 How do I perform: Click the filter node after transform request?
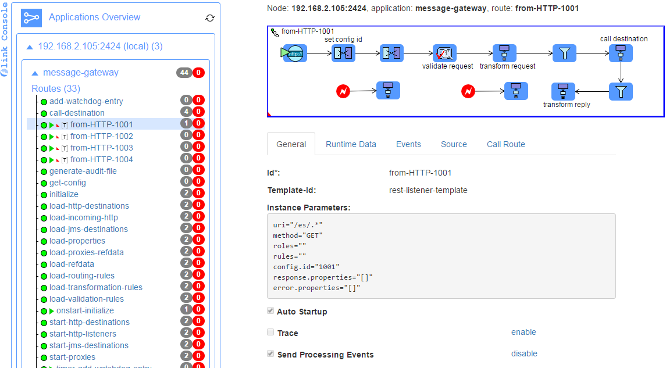click(564, 53)
